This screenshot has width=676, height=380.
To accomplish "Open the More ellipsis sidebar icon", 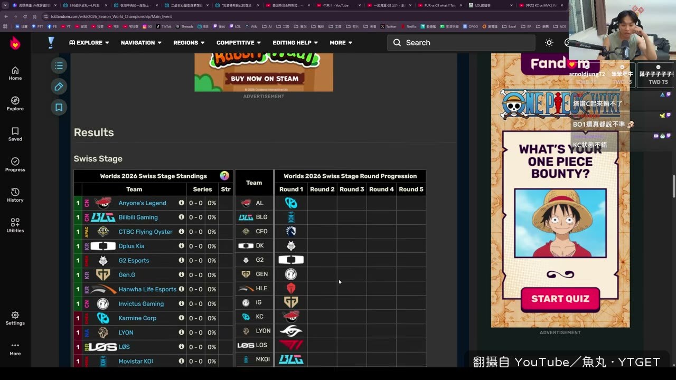I will [15, 348].
